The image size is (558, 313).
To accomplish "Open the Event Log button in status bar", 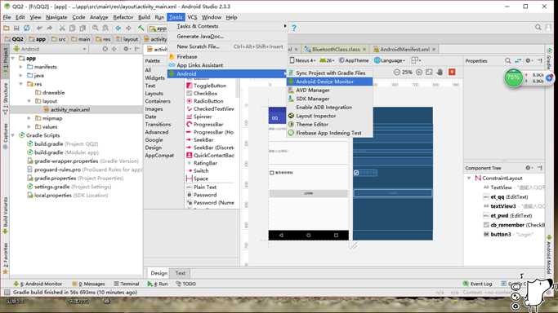I will tap(477, 284).
